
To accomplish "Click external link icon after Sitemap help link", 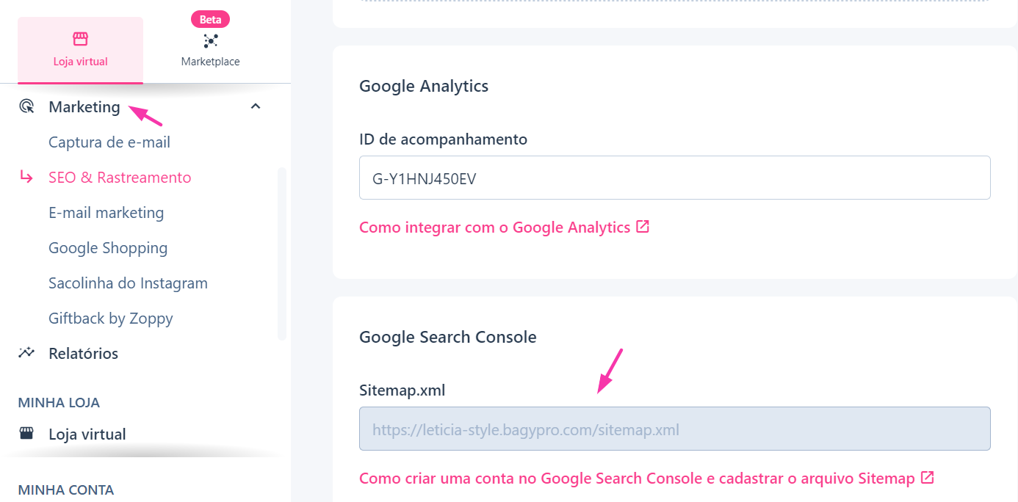I will 928,478.
